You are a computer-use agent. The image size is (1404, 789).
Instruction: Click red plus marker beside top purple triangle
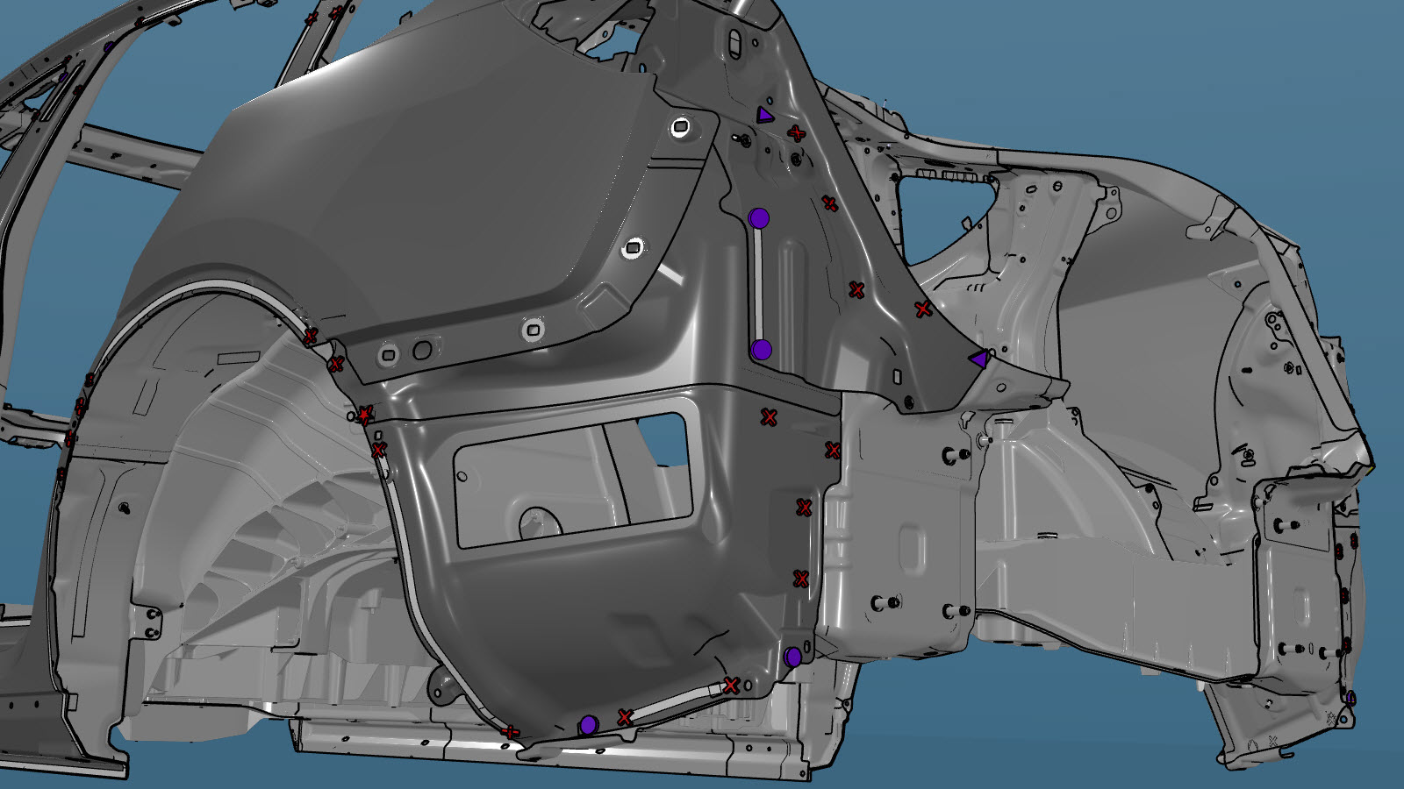[796, 133]
